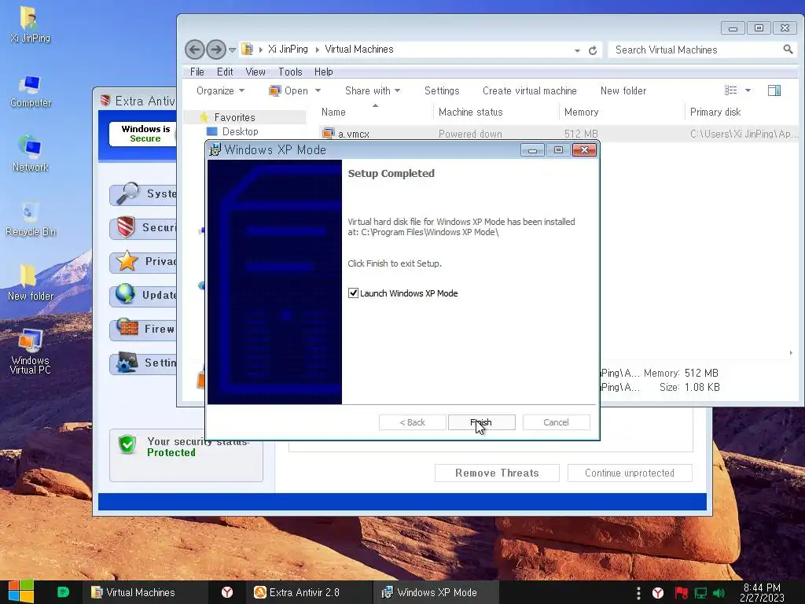Click the Explorer back arrow button
Viewport: 805px width, 604px height.
click(195, 50)
